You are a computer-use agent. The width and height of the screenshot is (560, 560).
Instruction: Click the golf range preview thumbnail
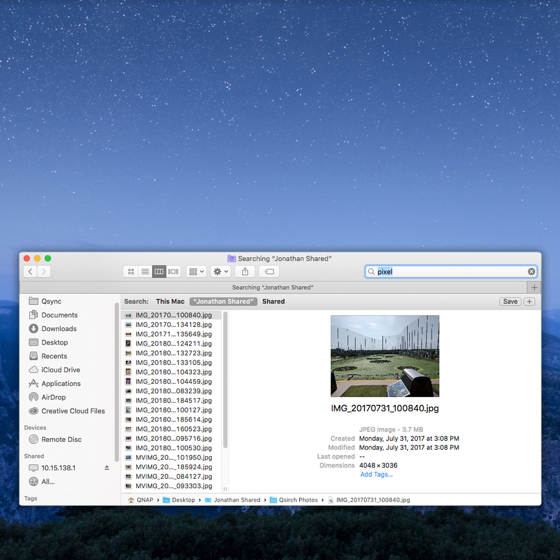click(385, 356)
